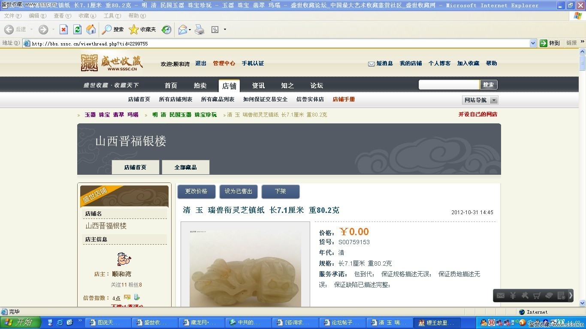Open the 短消息 messages link
The height and width of the screenshot is (329, 586).
coord(381,63)
